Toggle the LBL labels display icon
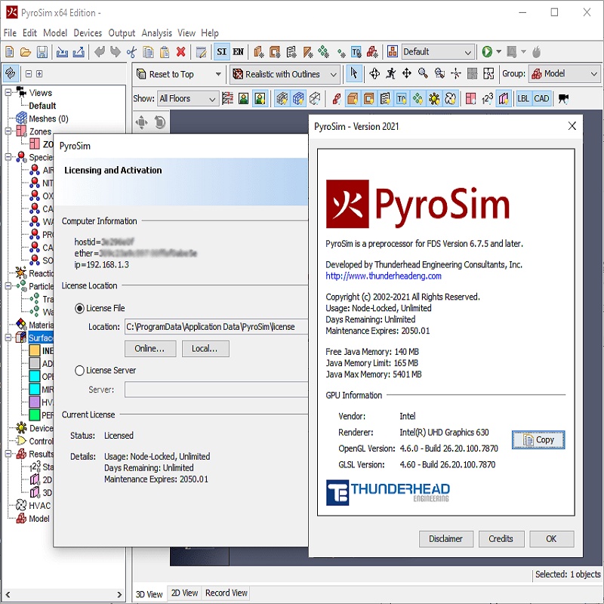604x604 pixels. click(x=523, y=99)
